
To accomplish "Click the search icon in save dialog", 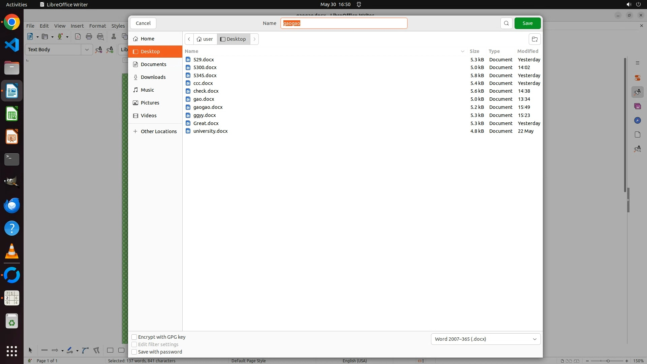I will coord(506,23).
